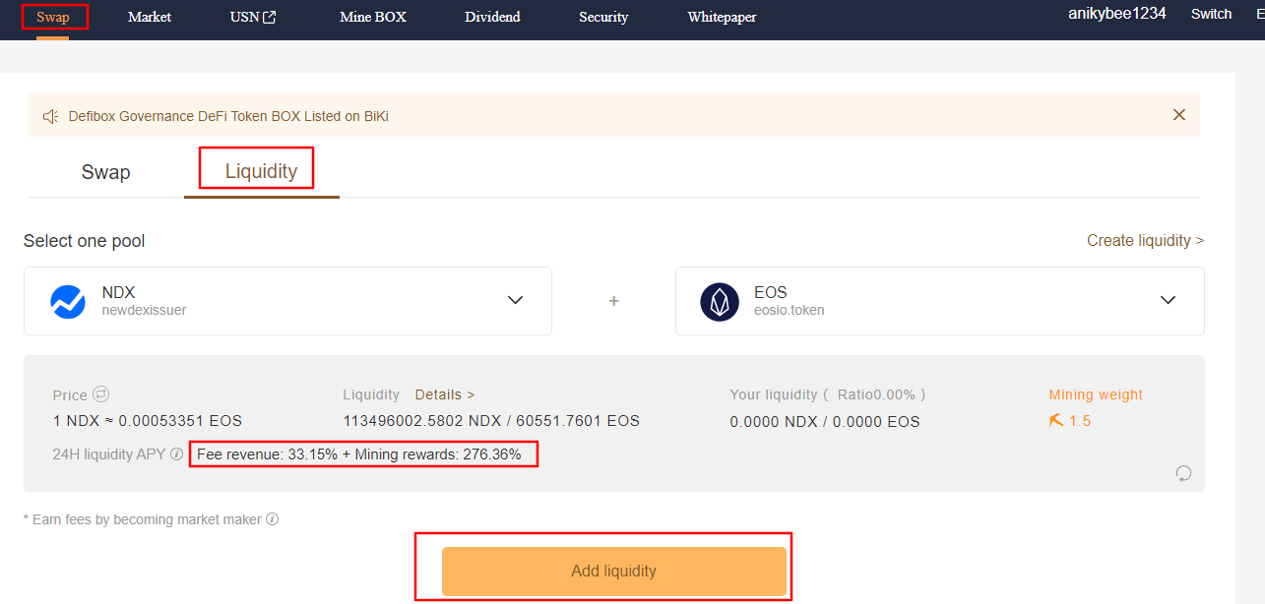
Task: Open the Security page
Action: click(603, 17)
